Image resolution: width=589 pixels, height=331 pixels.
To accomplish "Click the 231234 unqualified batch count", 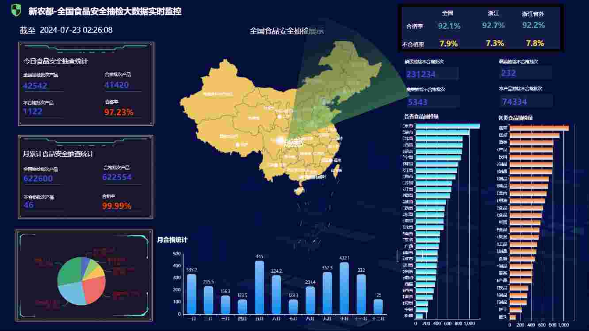I will [x=421, y=74].
